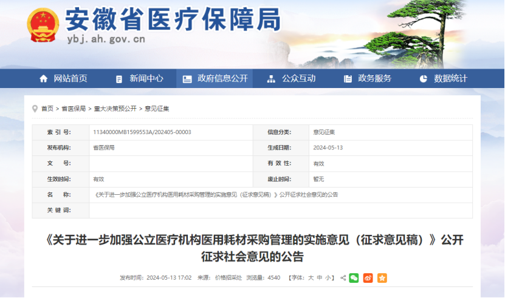Screen dimensions: 505x298
Task: Set font size to small (小)
Action: coord(328,278)
